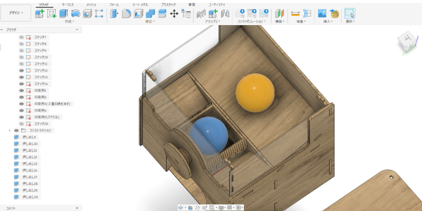The image size is (422, 211).
Task: Toggle visibility of コンストラクション folder
Action: click(16, 130)
